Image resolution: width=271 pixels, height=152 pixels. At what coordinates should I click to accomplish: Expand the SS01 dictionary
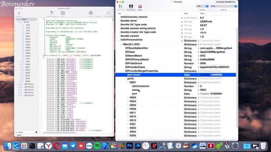(128, 124)
